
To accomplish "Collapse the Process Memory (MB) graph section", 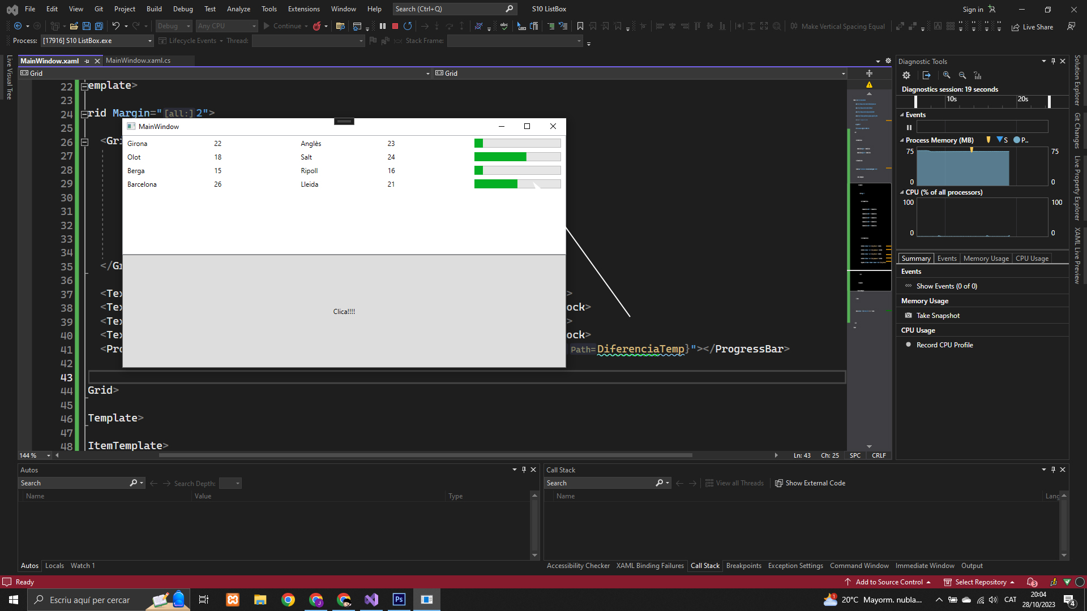I will 902,140.
